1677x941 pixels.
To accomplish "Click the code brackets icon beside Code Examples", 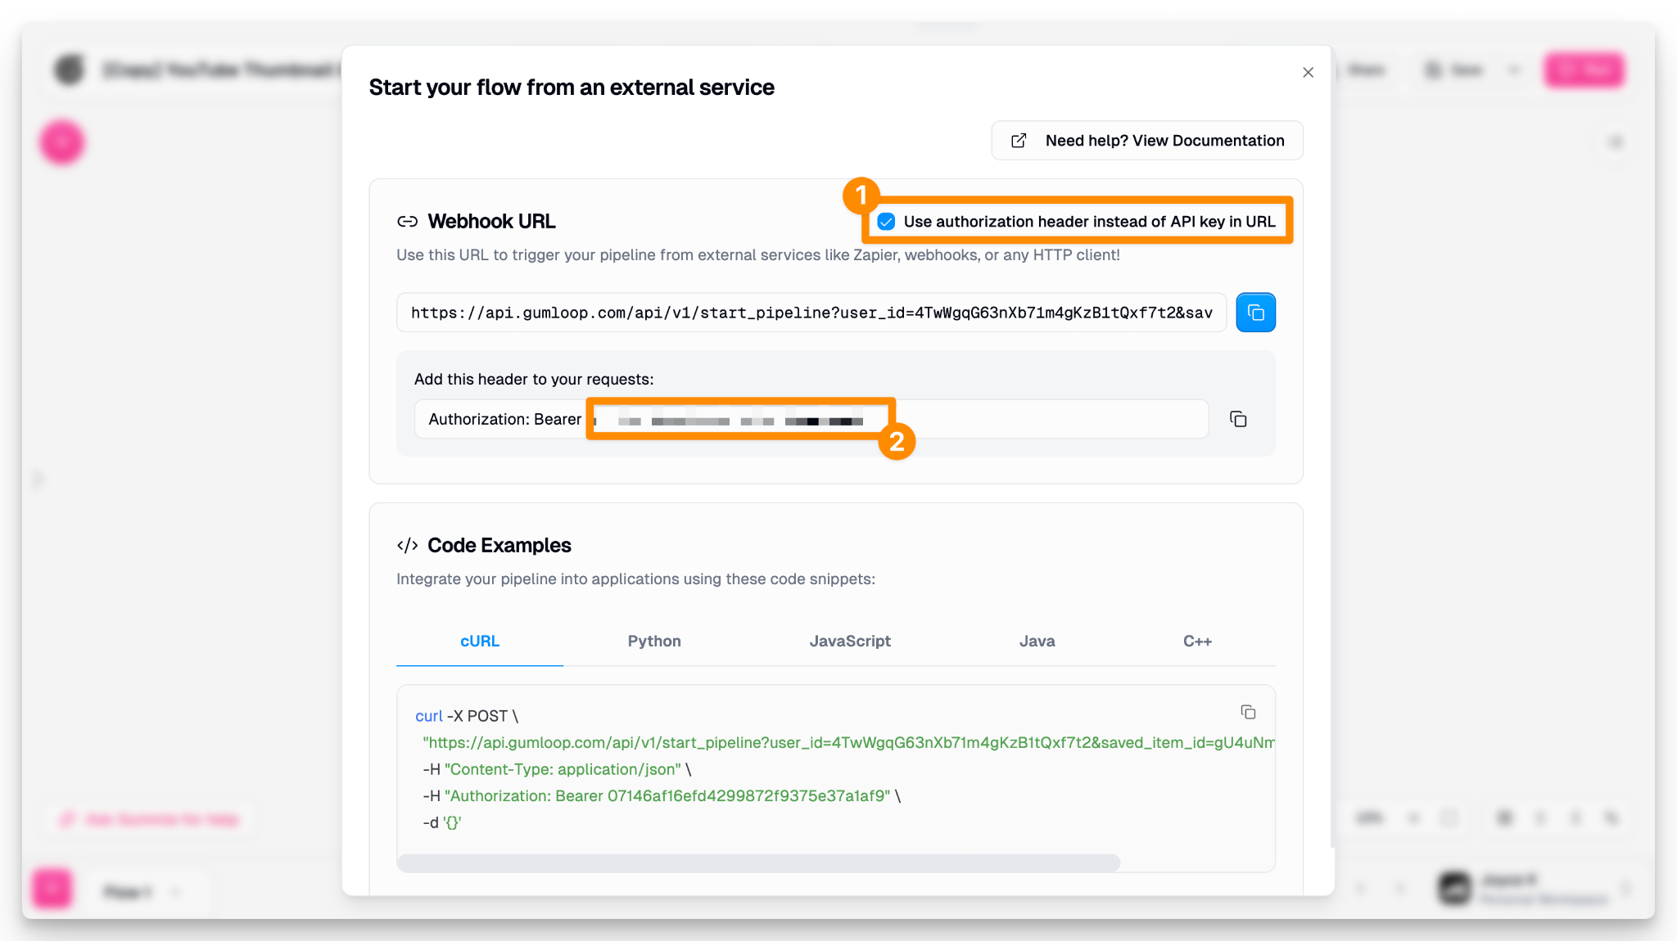I will tap(407, 546).
